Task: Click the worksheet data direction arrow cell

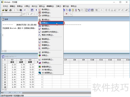Action: (5, 60)
